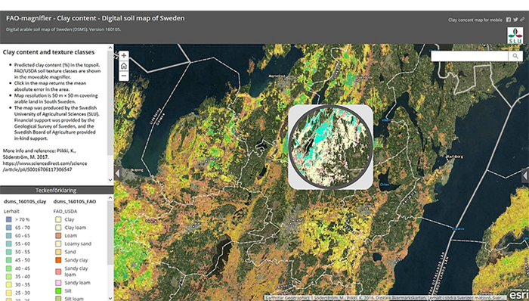Open the SLU logo link
Viewport: 529px width, 301px height.
pyautogui.click(x=515, y=36)
